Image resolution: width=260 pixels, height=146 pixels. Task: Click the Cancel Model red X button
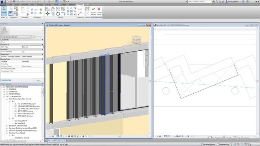(x=99, y=11)
